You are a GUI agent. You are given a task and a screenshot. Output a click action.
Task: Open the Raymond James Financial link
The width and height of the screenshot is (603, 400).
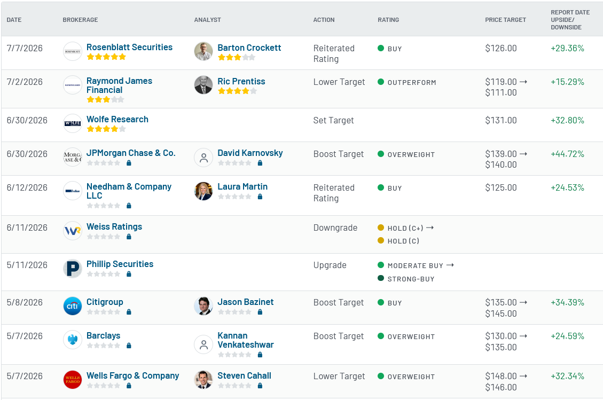(x=119, y=85)
